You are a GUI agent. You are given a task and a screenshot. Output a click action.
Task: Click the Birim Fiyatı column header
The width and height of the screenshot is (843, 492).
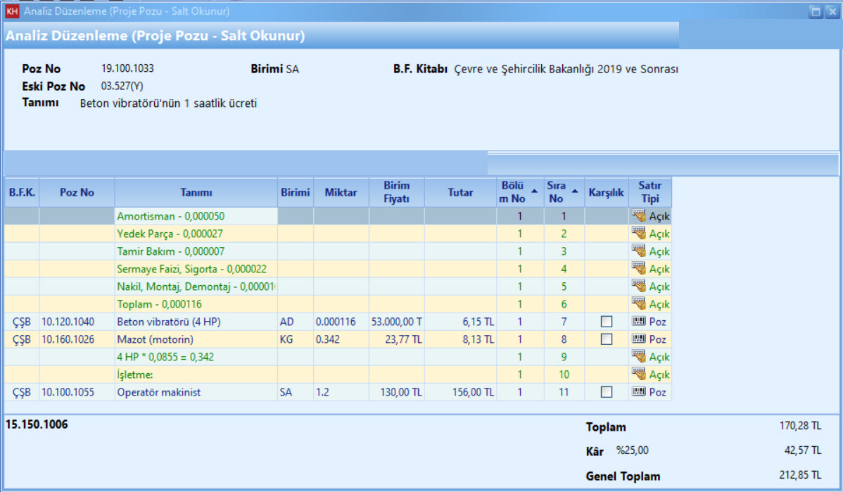point(396,192)
